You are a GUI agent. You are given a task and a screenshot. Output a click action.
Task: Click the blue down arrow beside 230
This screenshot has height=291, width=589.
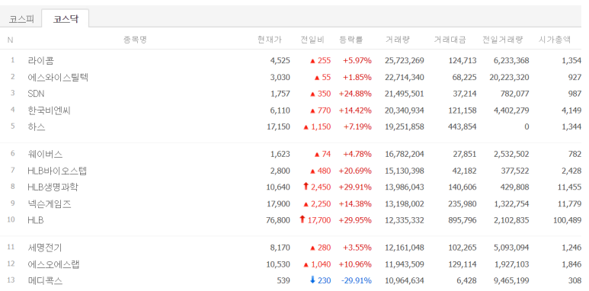(x=312, y=280)
